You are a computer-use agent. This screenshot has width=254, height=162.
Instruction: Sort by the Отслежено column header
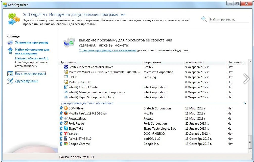point(237,62)
